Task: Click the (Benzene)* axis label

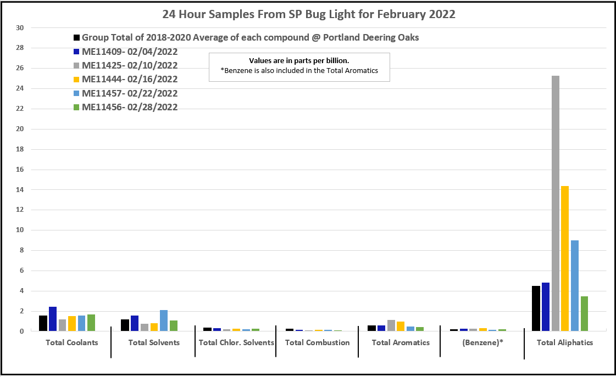Action: point(481,342)
